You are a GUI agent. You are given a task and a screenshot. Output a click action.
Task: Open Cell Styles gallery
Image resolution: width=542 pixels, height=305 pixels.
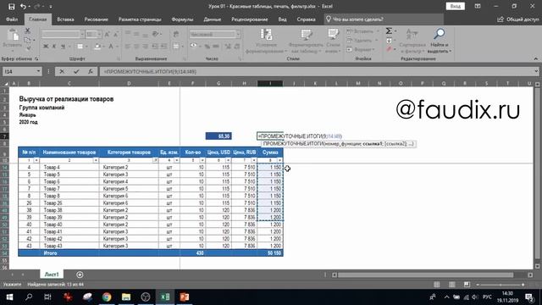point(333,41)
